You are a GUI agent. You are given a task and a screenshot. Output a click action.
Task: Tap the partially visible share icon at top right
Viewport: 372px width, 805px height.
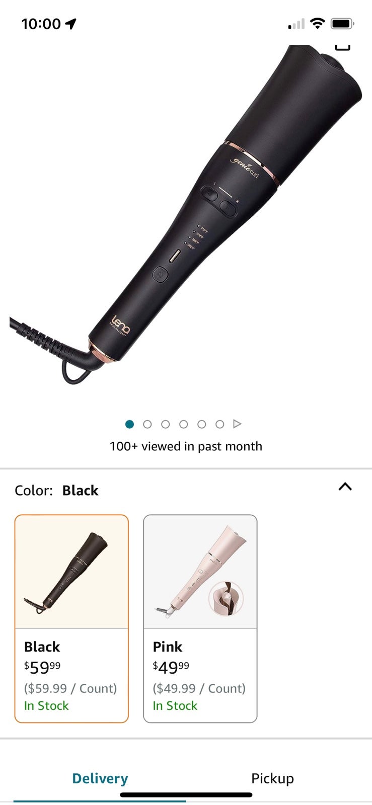(342, 47)
